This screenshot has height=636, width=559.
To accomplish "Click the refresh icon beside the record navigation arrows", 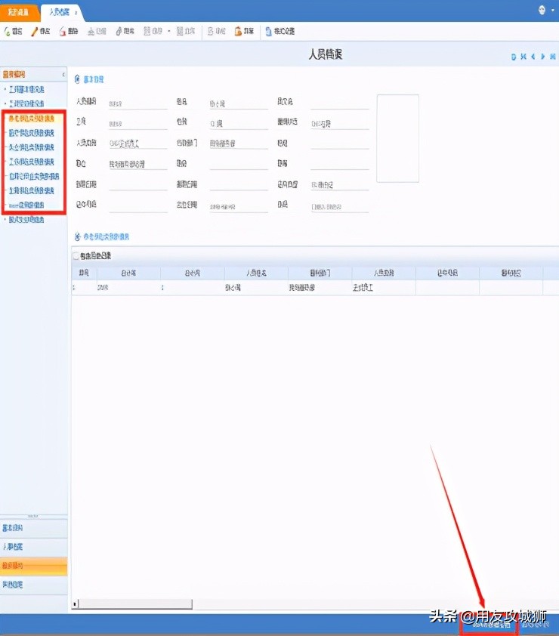I will tap(514, 57).
